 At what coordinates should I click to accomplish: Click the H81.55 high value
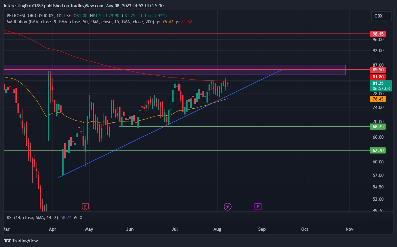click(x=97, y=16)
